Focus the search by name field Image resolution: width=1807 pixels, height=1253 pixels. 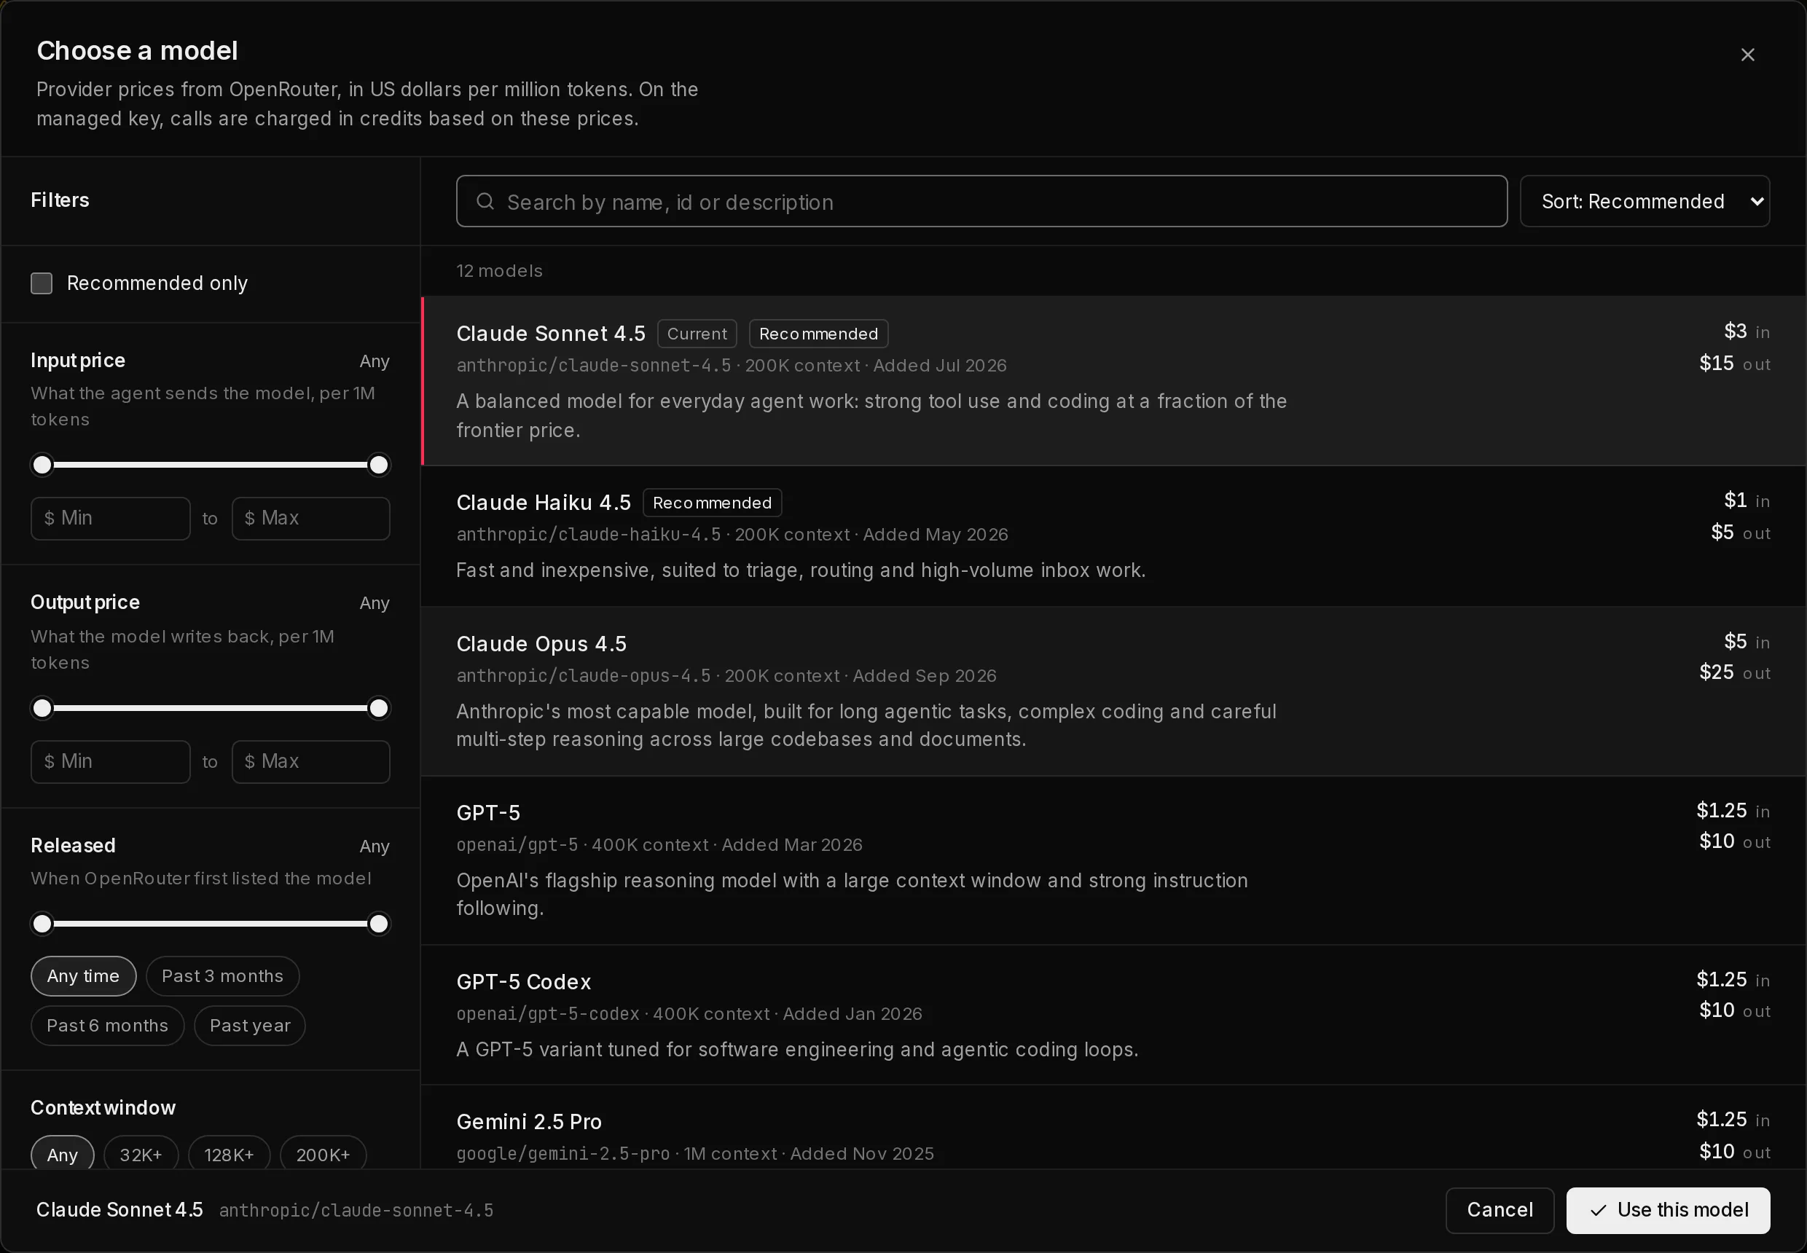pyautogui.click(x=981, y=201)
